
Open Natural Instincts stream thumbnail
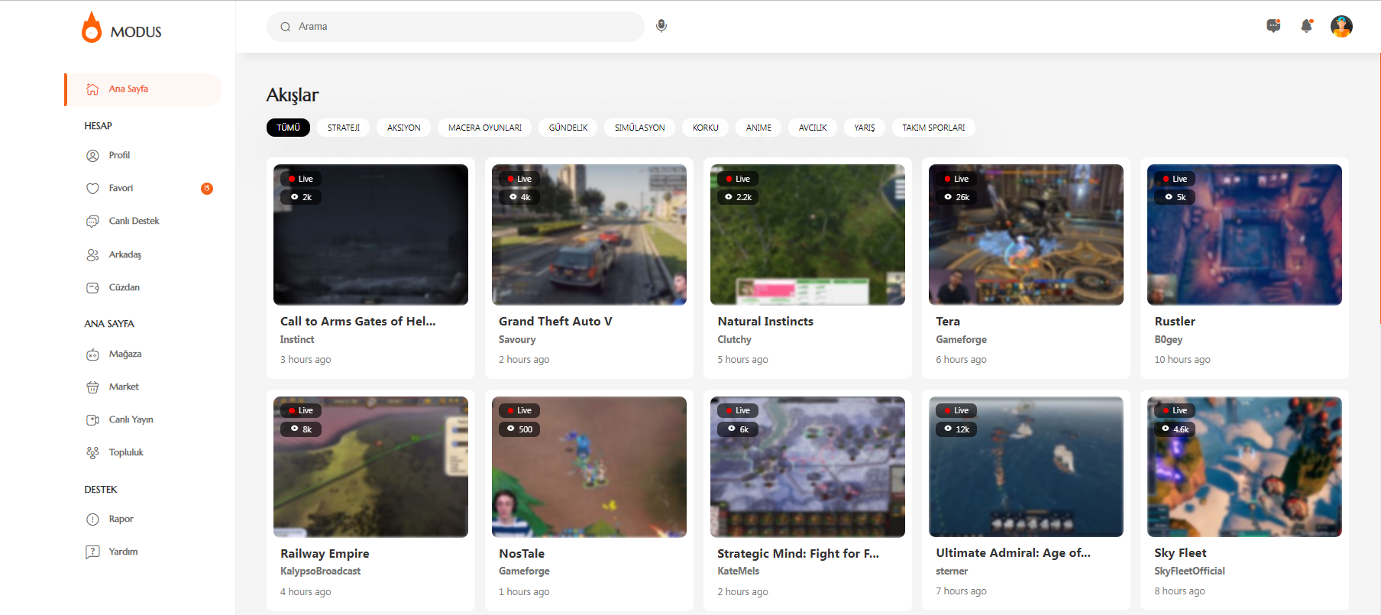coord(807,235)
